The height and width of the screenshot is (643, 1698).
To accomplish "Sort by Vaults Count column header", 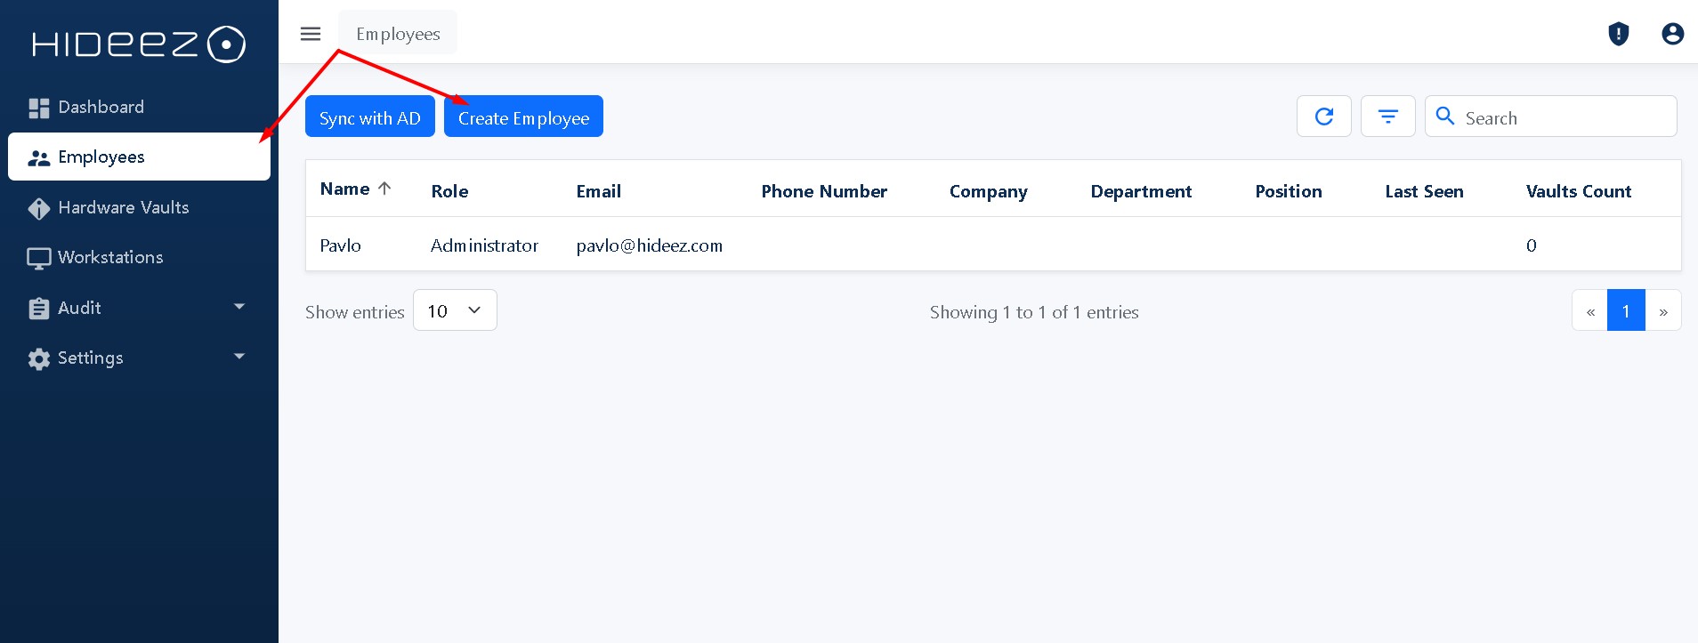I will pyautogui.click(x=1579, y=191).
